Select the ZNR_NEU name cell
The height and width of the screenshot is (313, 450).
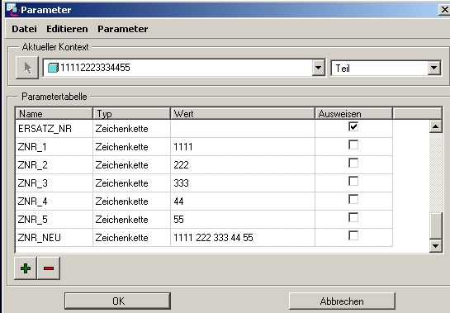pyautogui.click(x=54, y=238)
